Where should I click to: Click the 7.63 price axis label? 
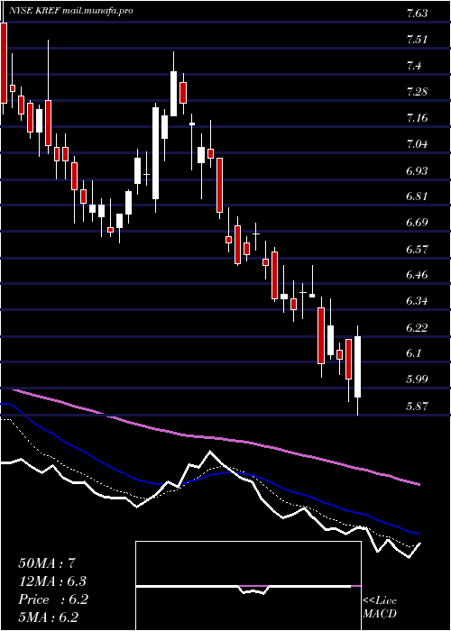(417, 14)
